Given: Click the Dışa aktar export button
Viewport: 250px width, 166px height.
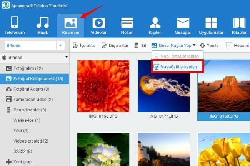Looking at the screenshot, I should (115, 45).
